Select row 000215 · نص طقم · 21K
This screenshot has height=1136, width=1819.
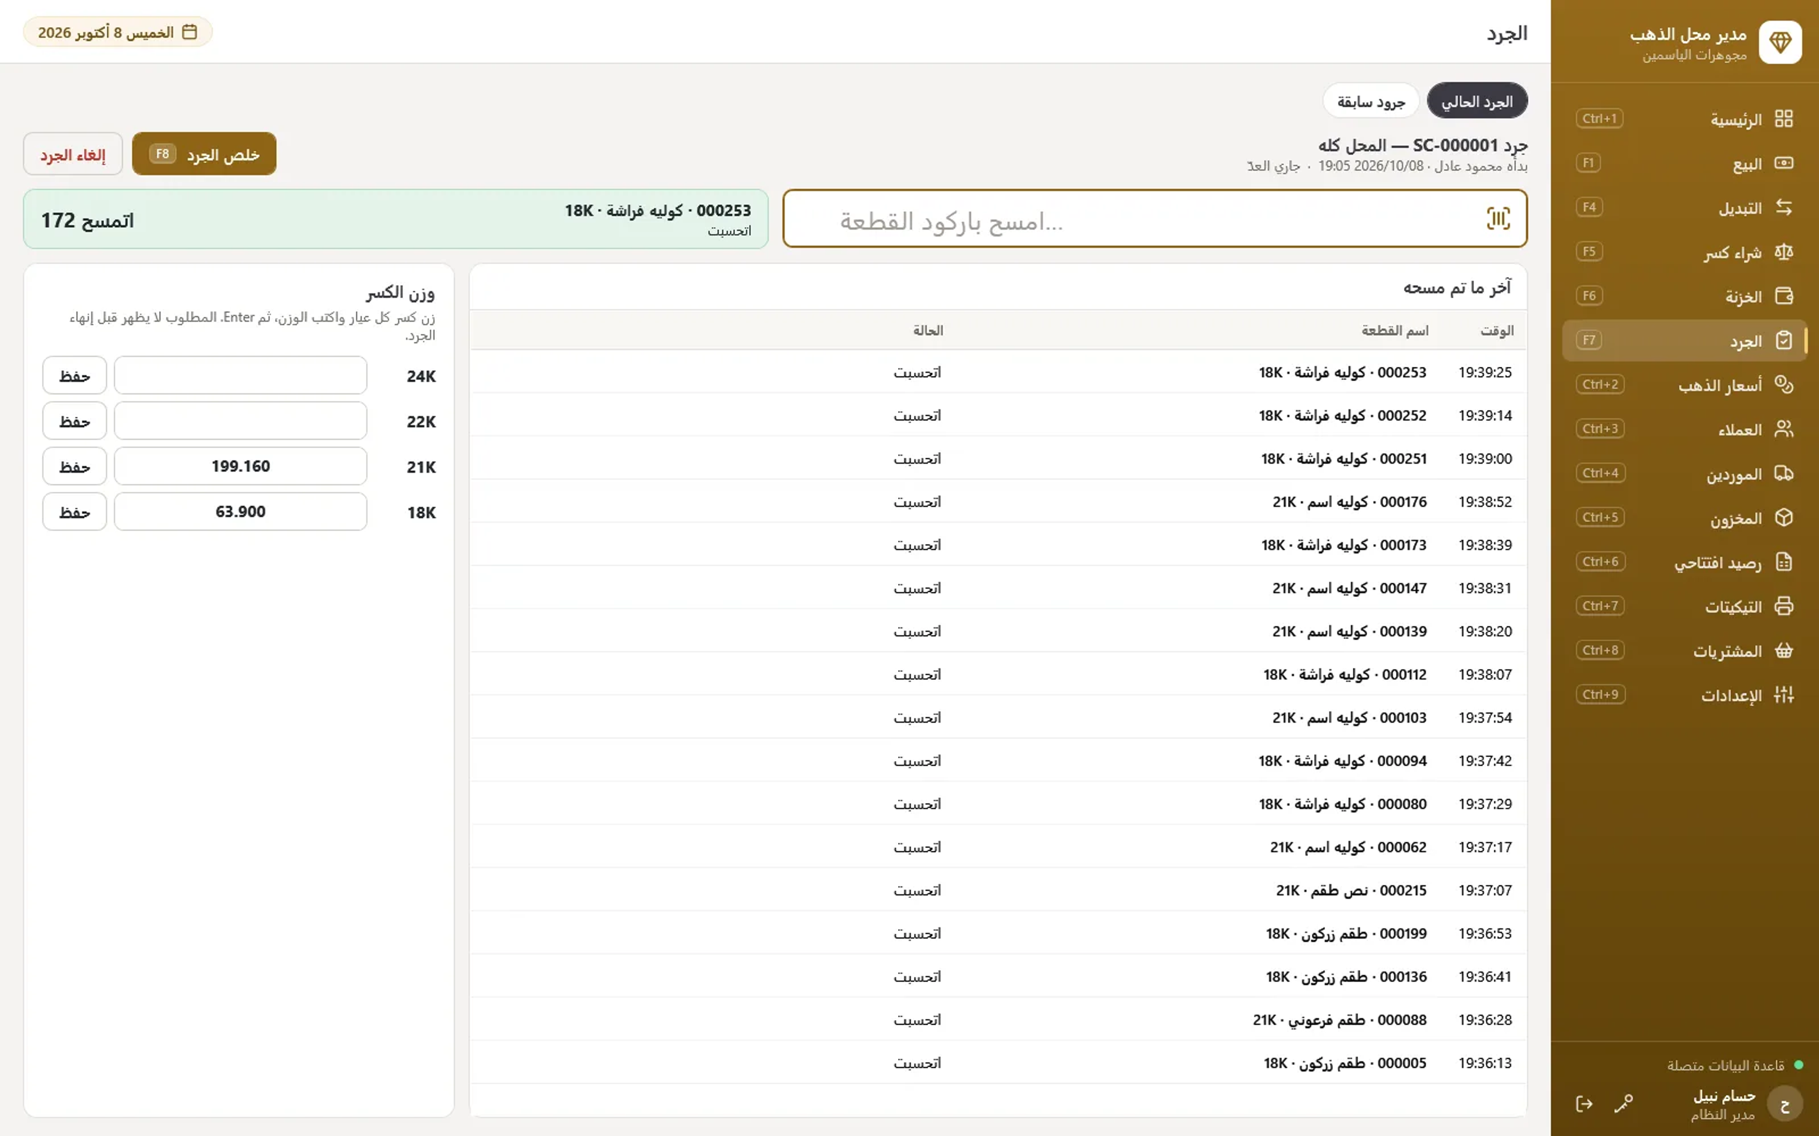pos(998,889)
